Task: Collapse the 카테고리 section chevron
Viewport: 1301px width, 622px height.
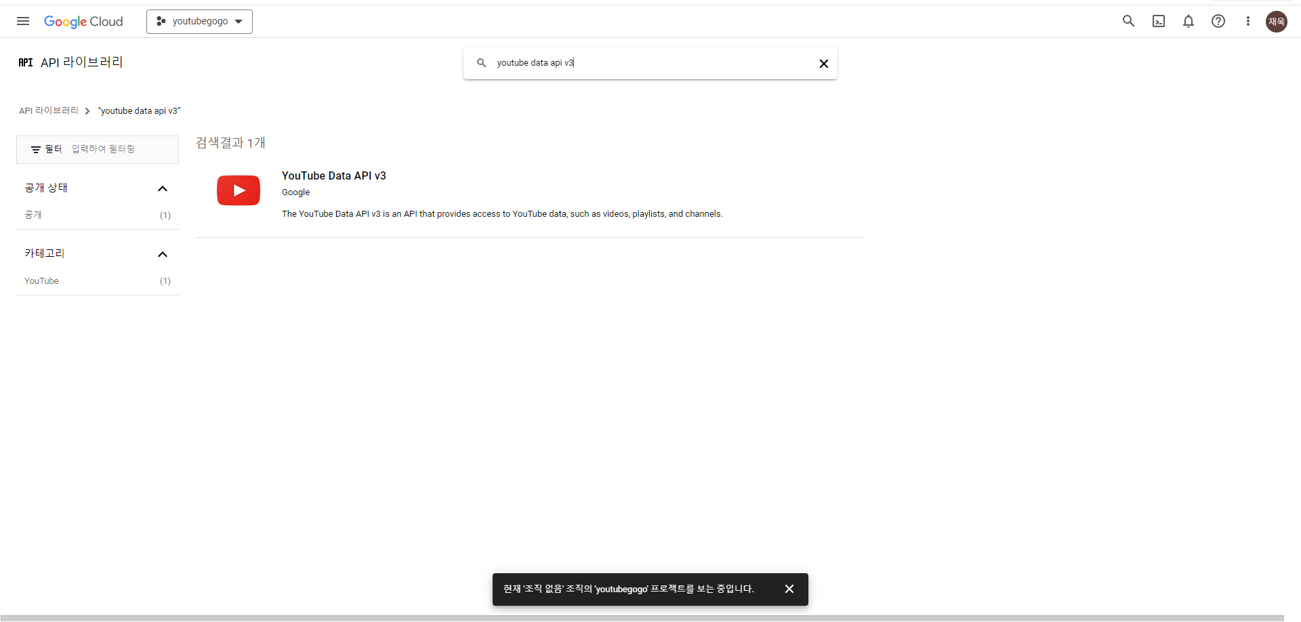Action: pyautogui.click(x=163, y=254)
